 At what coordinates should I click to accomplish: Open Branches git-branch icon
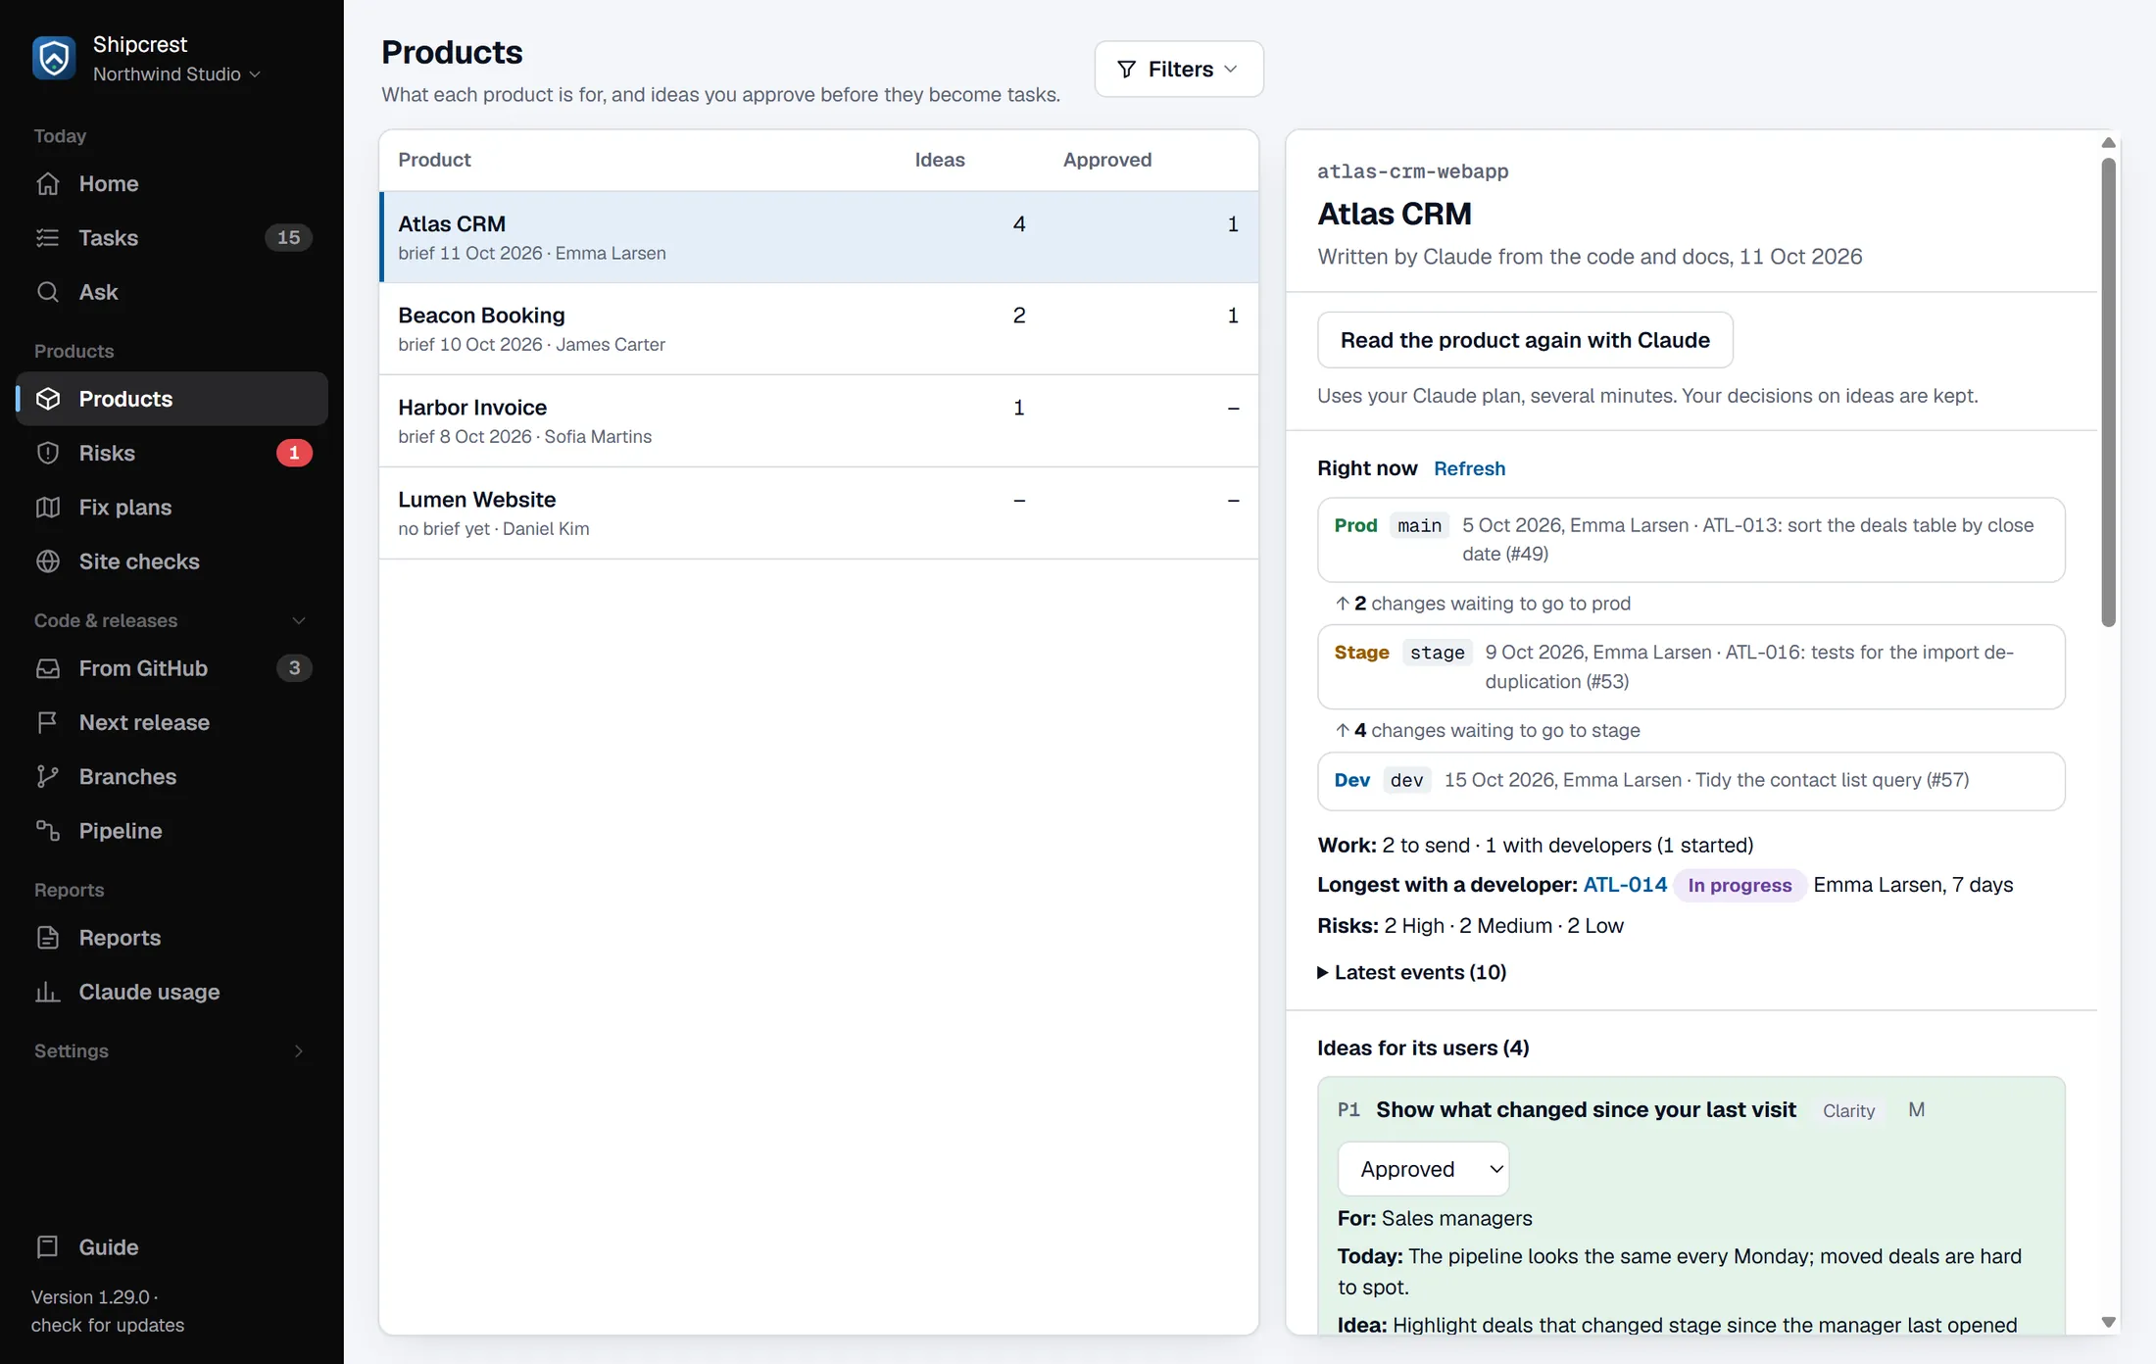tap(48, 776)
